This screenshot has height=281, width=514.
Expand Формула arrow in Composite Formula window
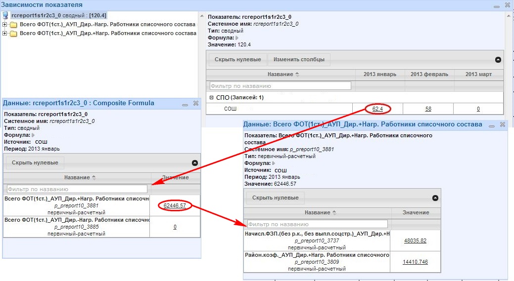pyautogui.click(x=33, y=135)
